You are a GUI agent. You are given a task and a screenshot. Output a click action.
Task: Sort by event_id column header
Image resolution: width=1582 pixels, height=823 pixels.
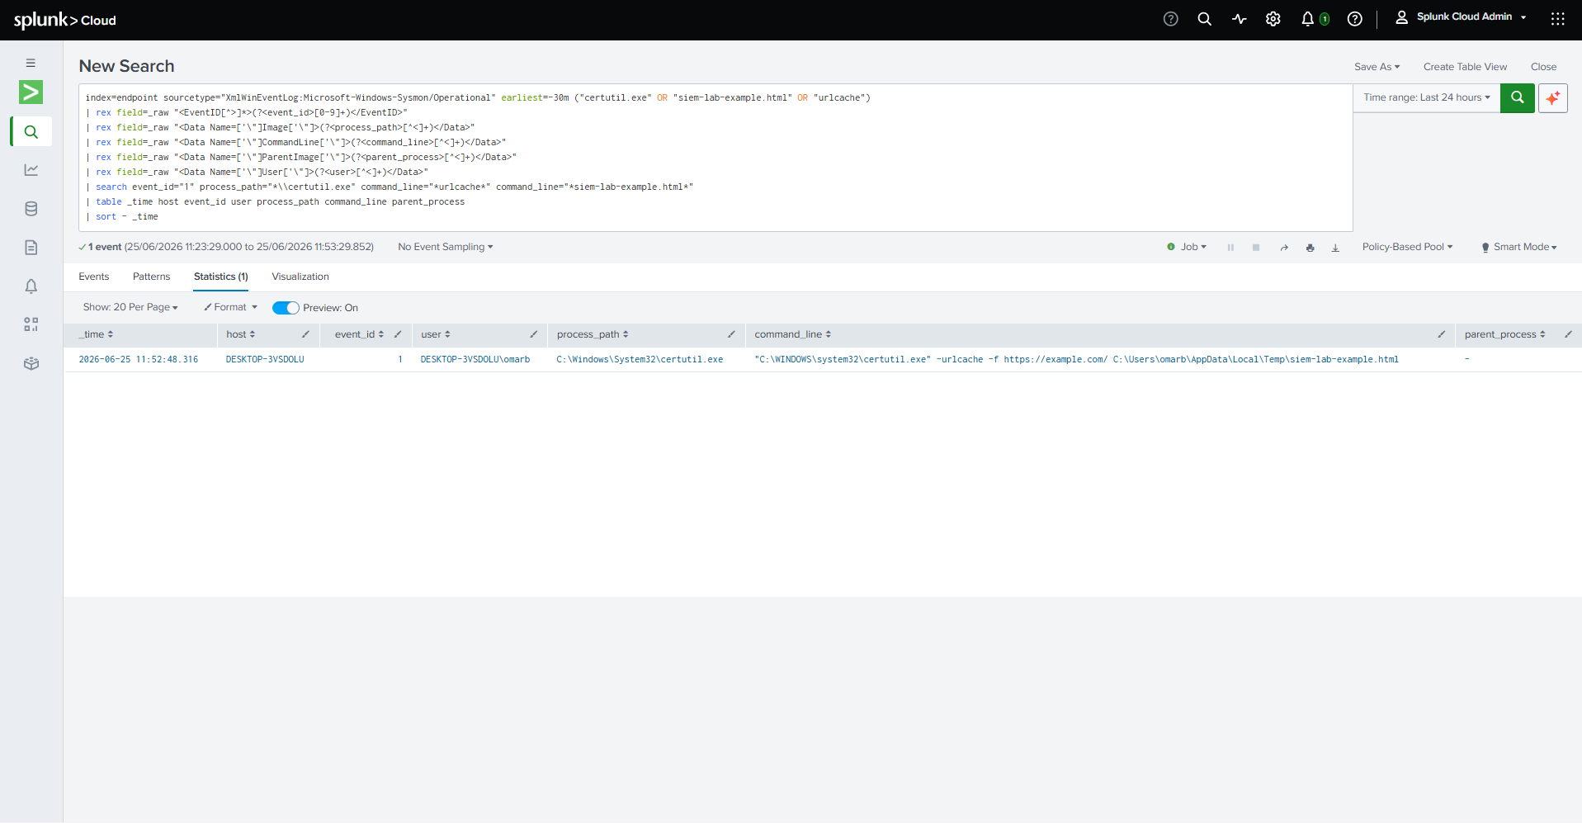(359, 334)
